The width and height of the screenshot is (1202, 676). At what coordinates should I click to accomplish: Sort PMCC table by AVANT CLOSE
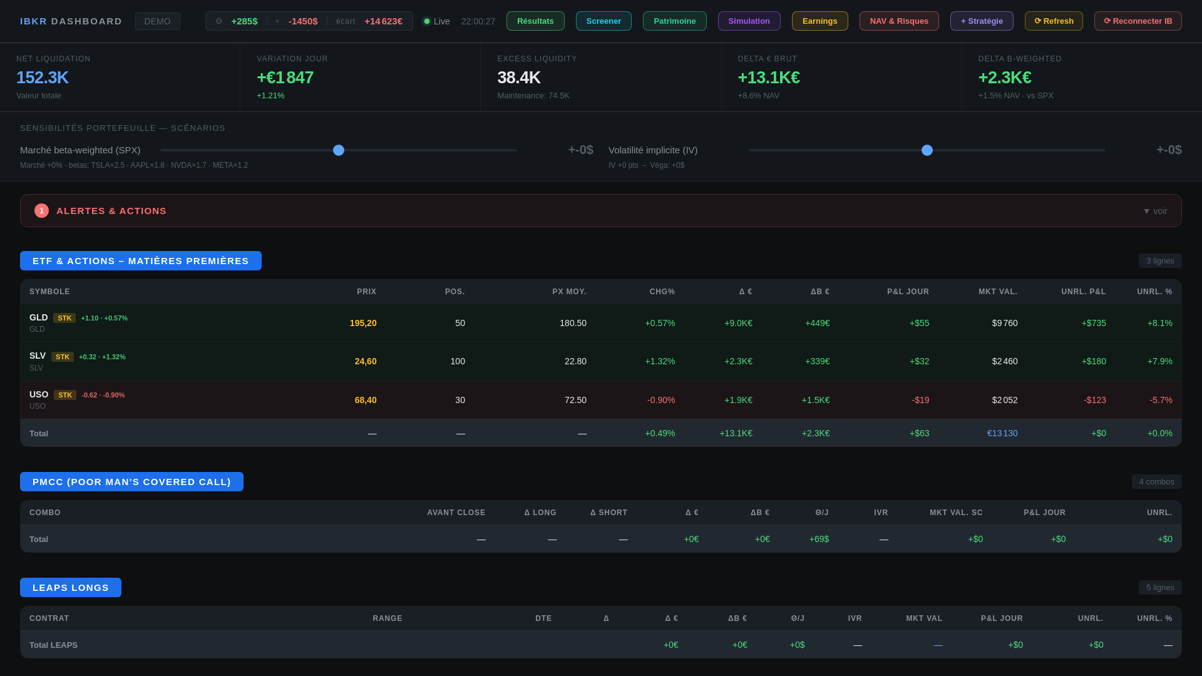(x=456, y=513)
